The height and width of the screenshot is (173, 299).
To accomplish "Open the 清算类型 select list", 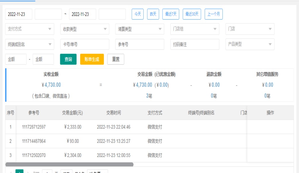I will (x=140, y=29).
